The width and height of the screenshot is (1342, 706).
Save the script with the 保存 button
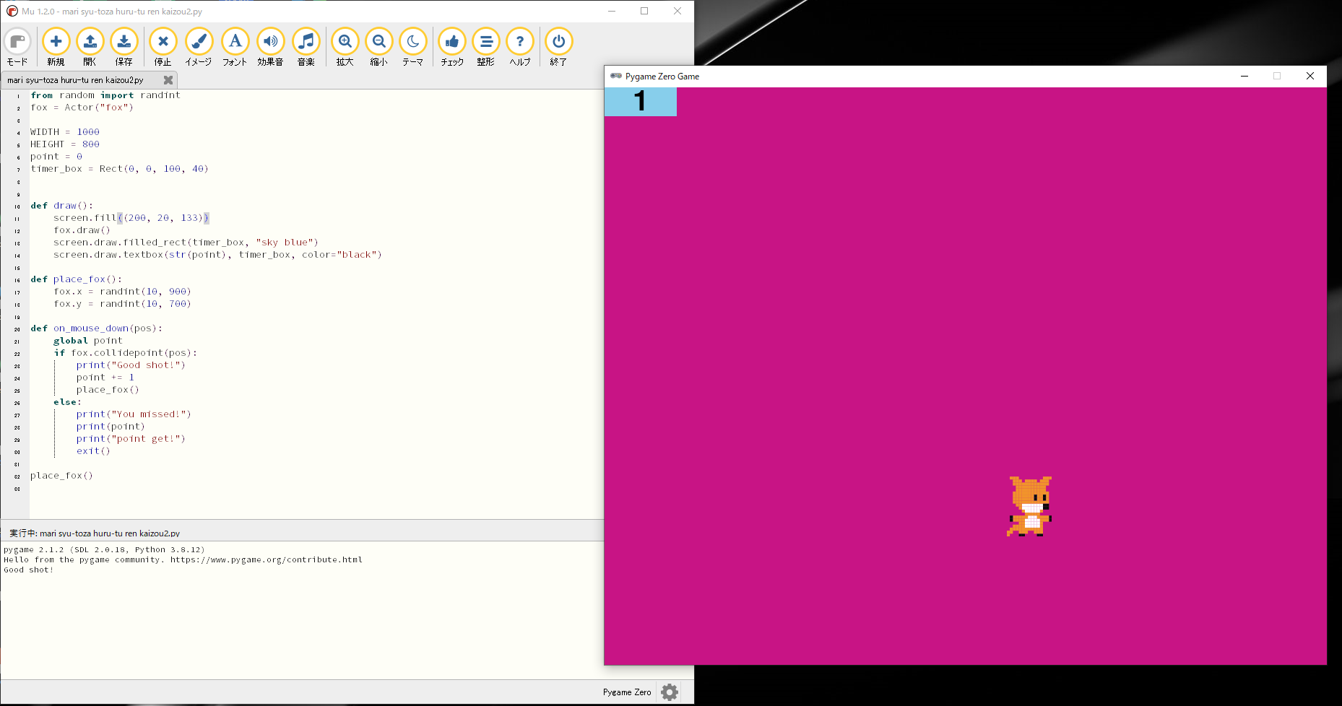click(x=124, y=47)
